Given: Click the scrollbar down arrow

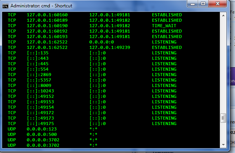Looking at the screenshot, I should click(x=223, y=144).
